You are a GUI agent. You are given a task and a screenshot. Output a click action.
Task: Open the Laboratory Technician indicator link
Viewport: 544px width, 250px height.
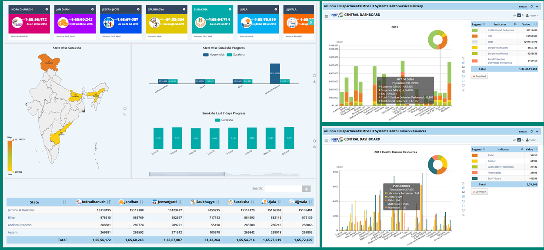501,167
